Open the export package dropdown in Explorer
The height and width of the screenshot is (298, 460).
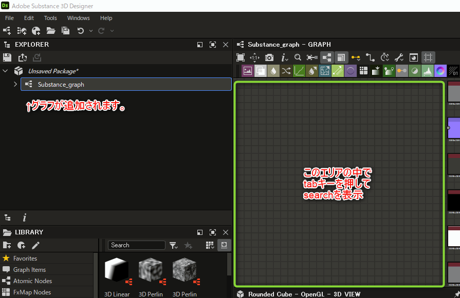click(x=22, y=57)
